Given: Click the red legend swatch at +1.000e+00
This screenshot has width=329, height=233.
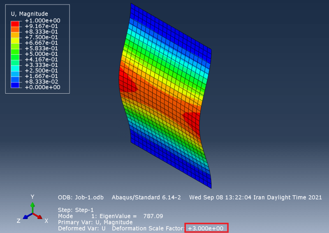Looking at the screenshot, I should click(x=15, y=24).
